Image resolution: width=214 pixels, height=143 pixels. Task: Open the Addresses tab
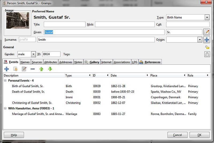tap(66, 62)
